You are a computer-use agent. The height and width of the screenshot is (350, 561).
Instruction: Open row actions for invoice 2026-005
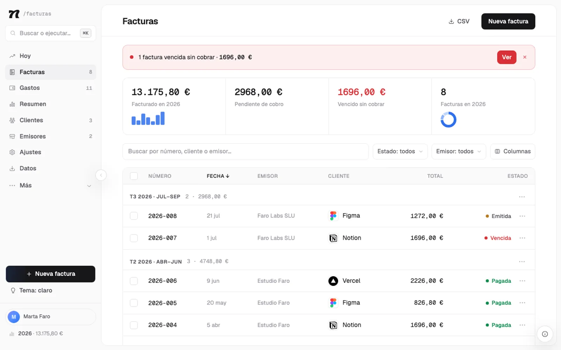pos(522,303)
